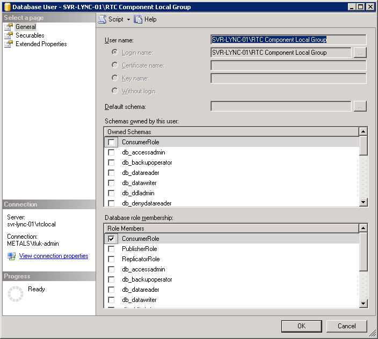378x339 pixels.
Task: Click the Script toolbar label
Action: tap(116, 19)
